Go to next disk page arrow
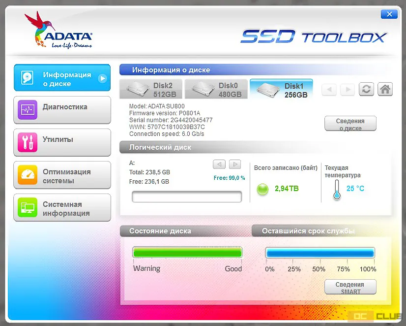The height and width of the screenshot is (326, 406). [x=348, y=90]
